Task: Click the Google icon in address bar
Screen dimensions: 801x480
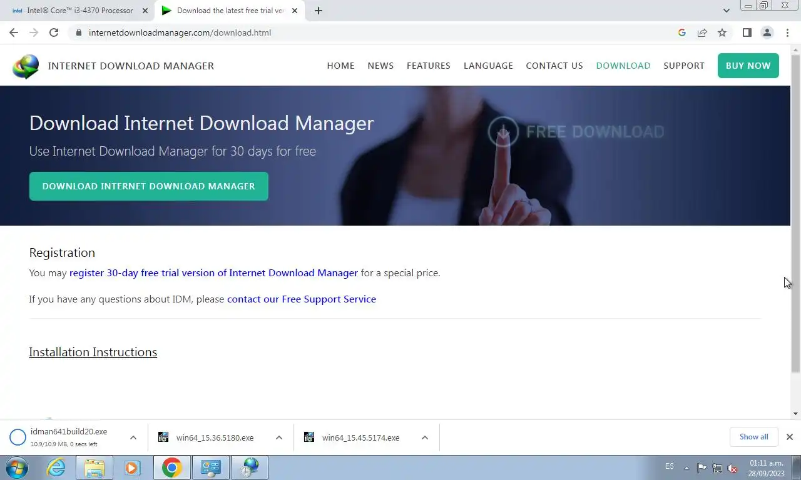Action: 682,32
